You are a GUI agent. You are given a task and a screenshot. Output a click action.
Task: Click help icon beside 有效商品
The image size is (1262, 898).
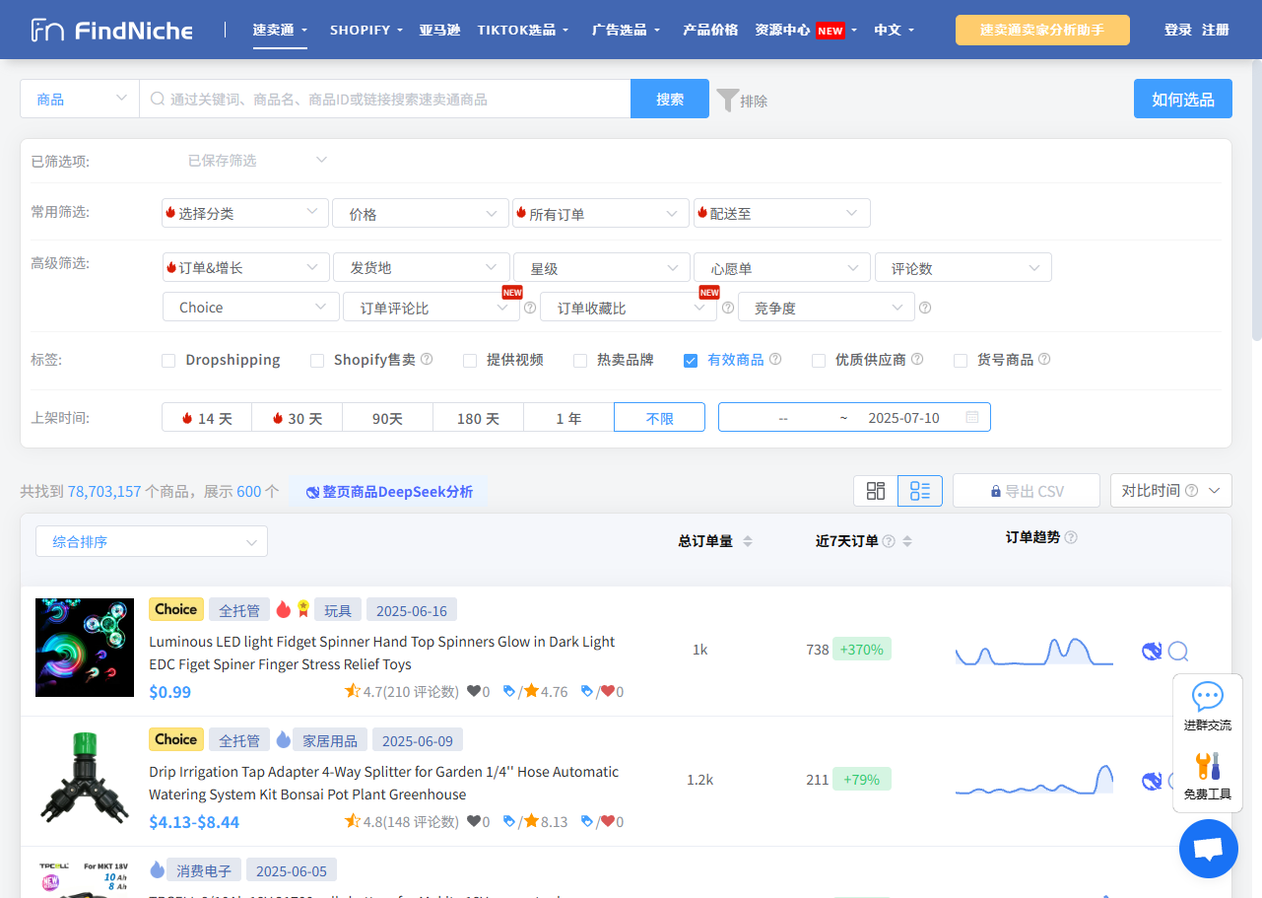click(775, 360)
